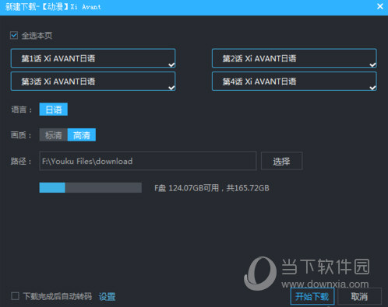Viewport: 388px width, 307px height.
Task: Select 高清 quality option
Action: pos(82,135)
